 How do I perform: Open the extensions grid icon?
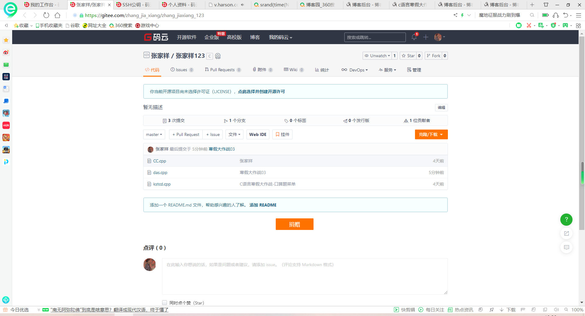coord(578,26)
